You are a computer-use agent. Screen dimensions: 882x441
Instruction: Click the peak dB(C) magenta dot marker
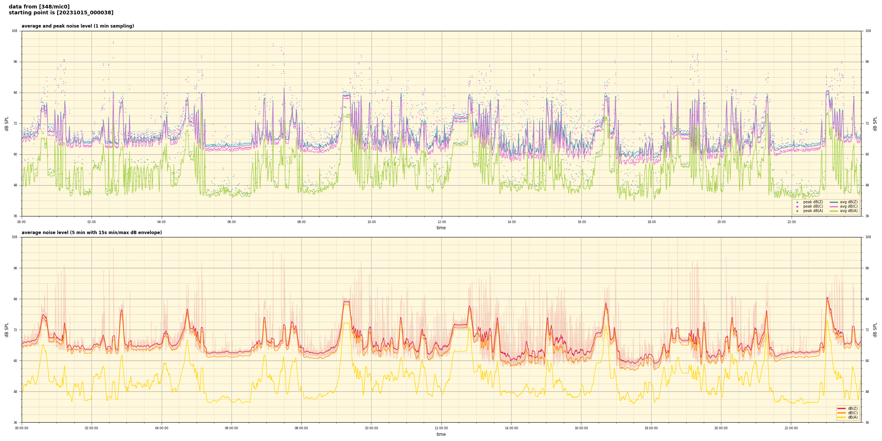(797, 207)
